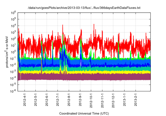Image resolution: width=166 pixels, height=116 pixels.
Task: Click the 10^-3 y-axis tick label
Action: pos(13,72)
